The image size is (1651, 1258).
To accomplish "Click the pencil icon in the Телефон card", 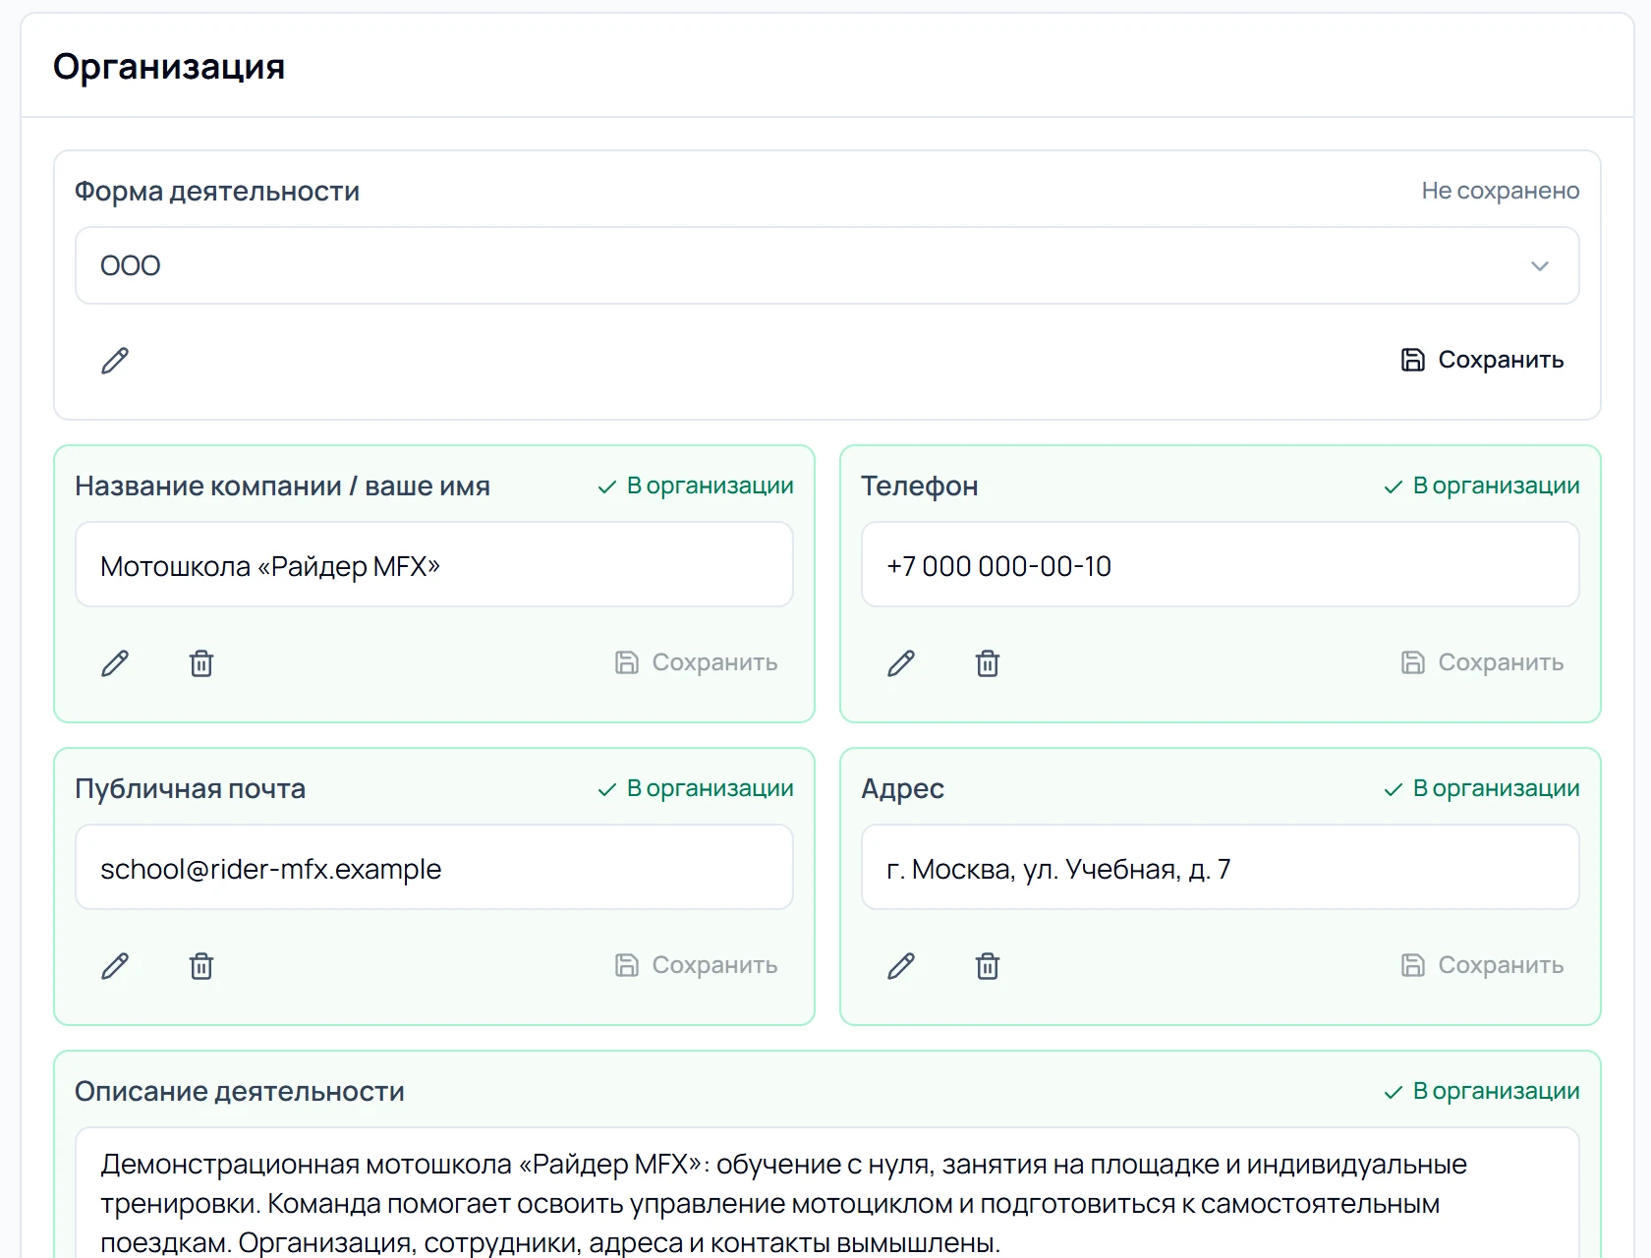I will [x=901, y=663].
